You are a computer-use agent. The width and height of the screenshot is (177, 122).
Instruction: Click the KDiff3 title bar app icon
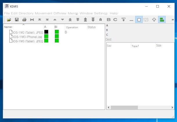click(x=7, y=6)
